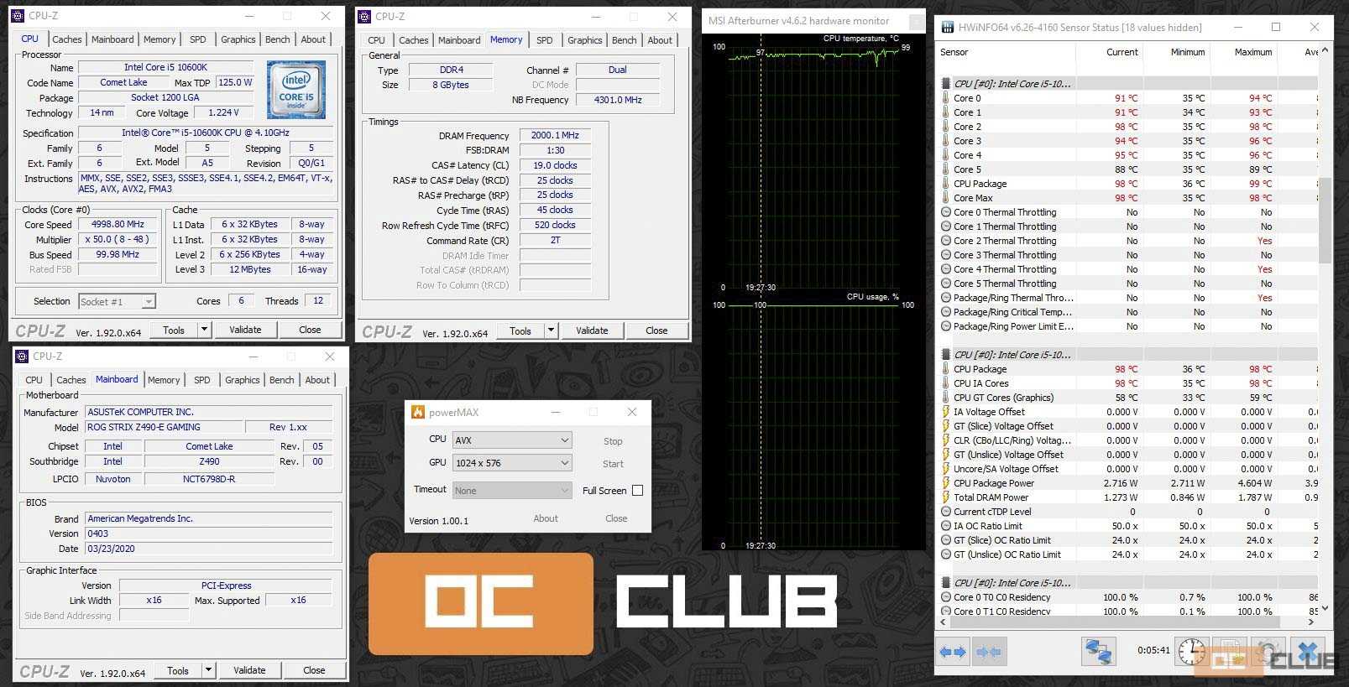1349x687 pixels.
Task: Expand the powerMAX GPU resolution dropdown
Action: [512, 463]
